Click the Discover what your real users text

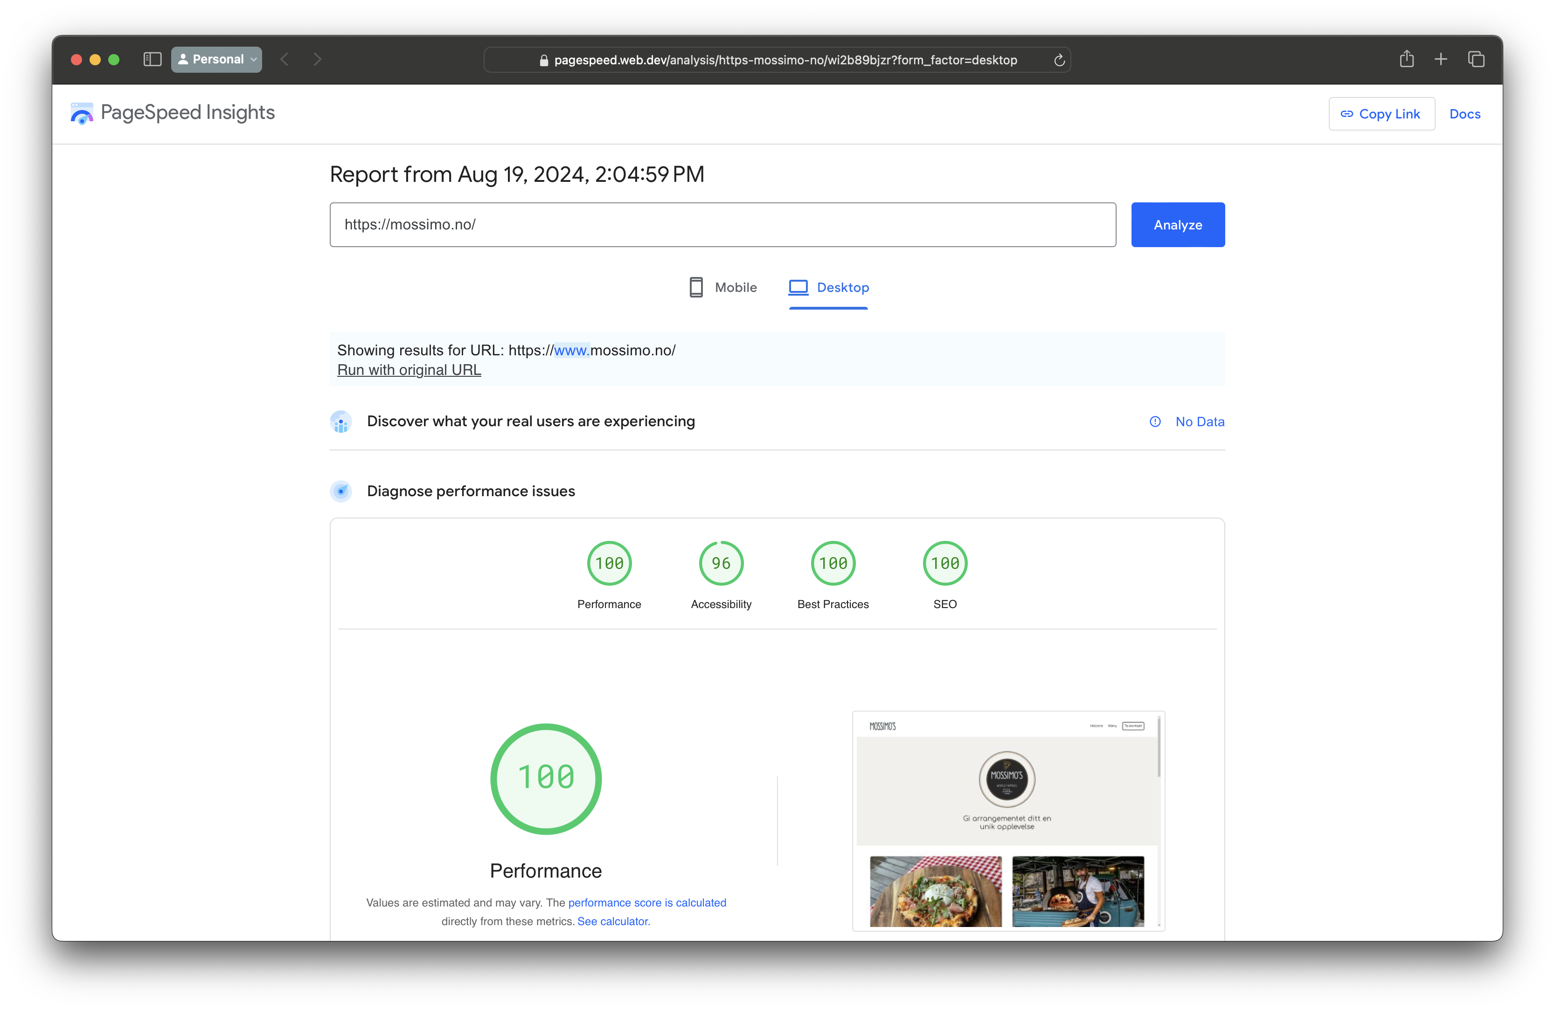coord(530,422)
